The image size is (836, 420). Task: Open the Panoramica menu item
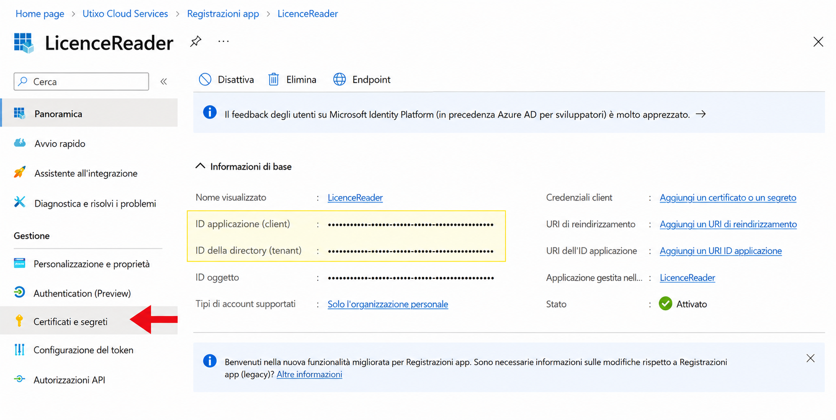click(x=89, y=113)
